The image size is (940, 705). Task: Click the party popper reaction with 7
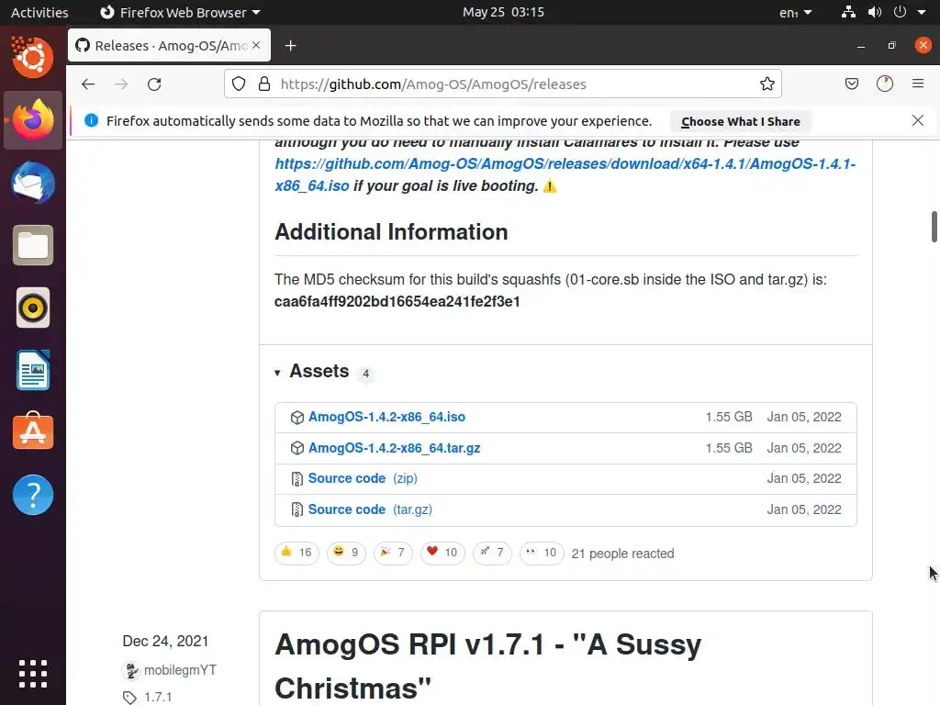pyautogui.click(x=393, y=553)
